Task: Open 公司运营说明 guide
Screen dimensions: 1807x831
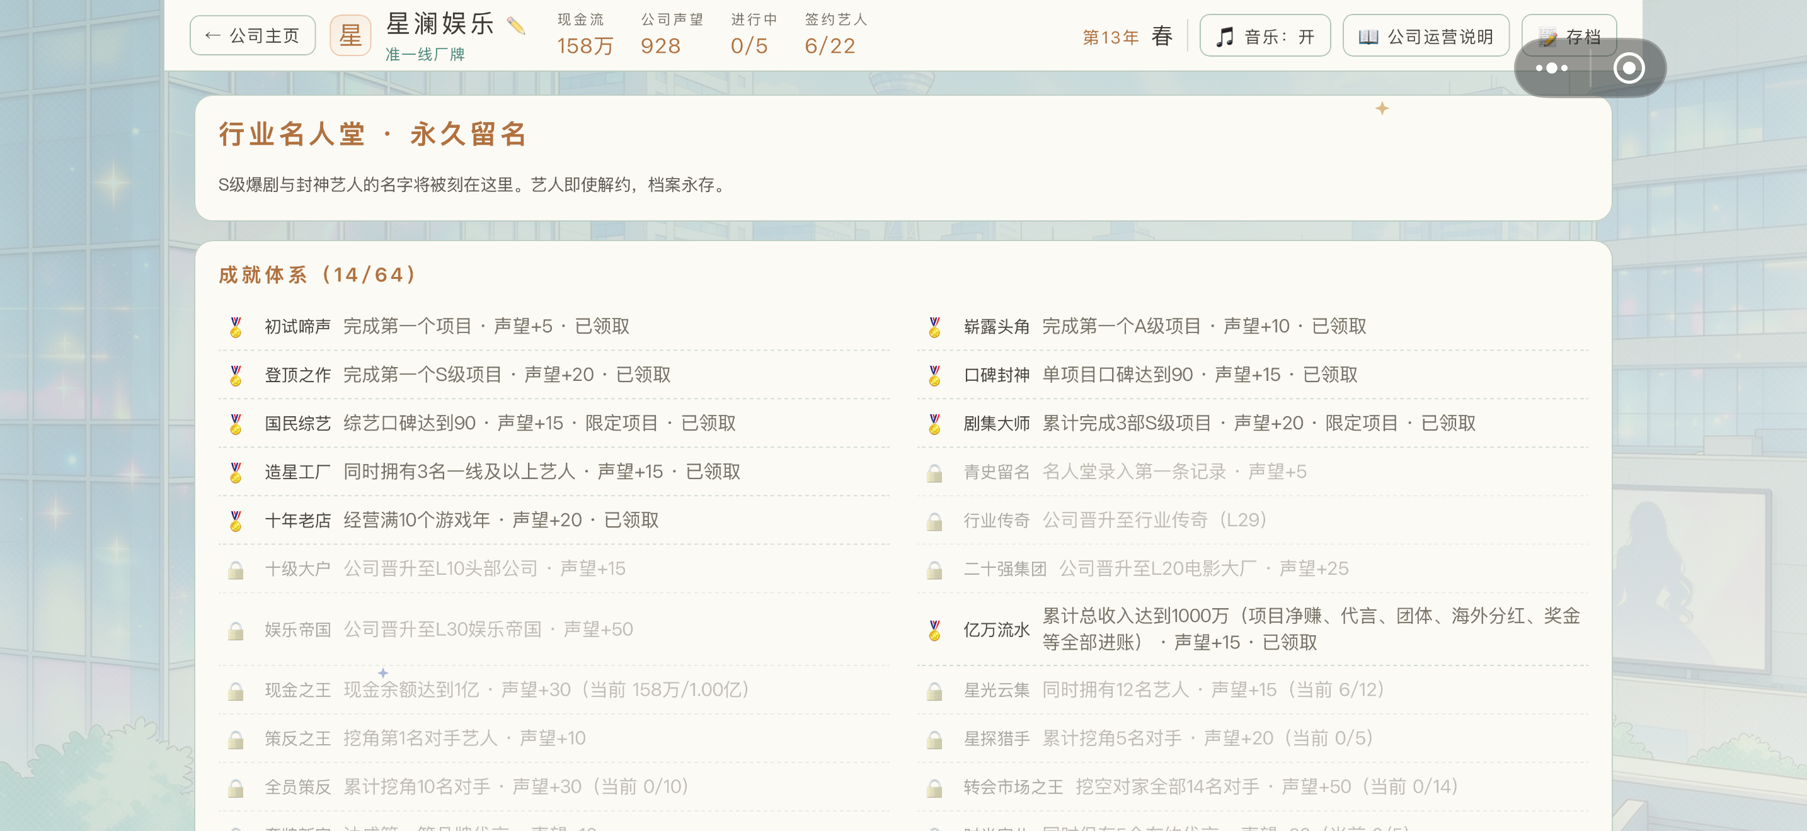Action: pos(1425,36)
